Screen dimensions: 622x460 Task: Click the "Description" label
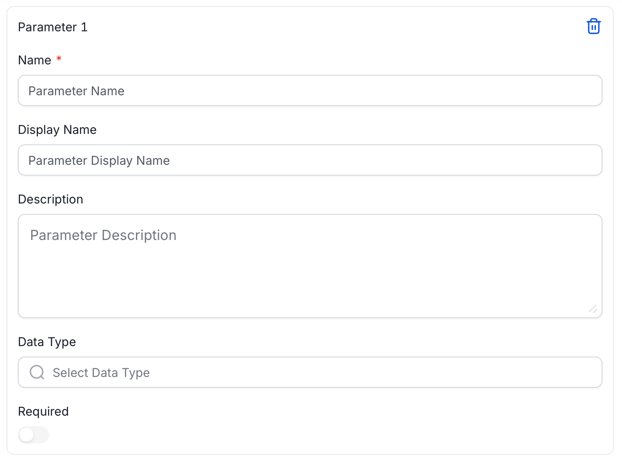point(51,199)
